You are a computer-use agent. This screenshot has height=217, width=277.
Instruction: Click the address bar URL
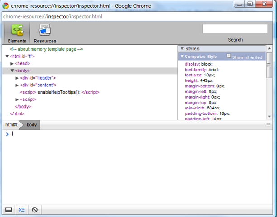(53, 16)
